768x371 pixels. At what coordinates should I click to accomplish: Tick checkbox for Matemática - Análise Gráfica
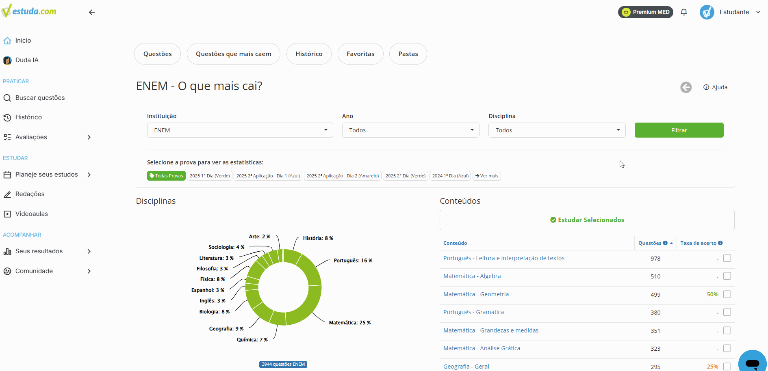727,348
